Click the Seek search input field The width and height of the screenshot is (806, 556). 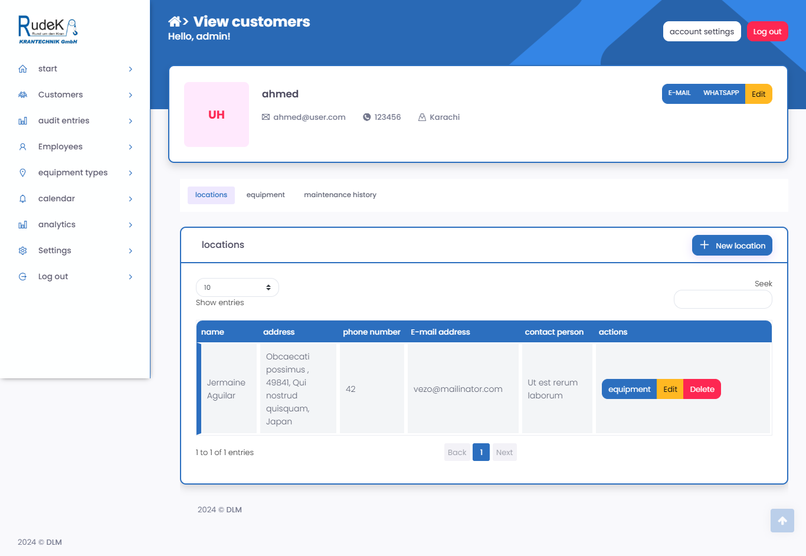[x=723, y=300]
